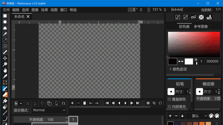
Task: Open the 视图 menu
Action: point(54,10)
